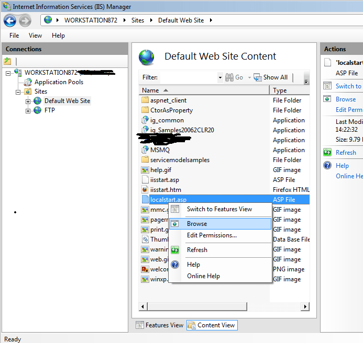Click the servicemodelsamples folder icon

[145, 159]
